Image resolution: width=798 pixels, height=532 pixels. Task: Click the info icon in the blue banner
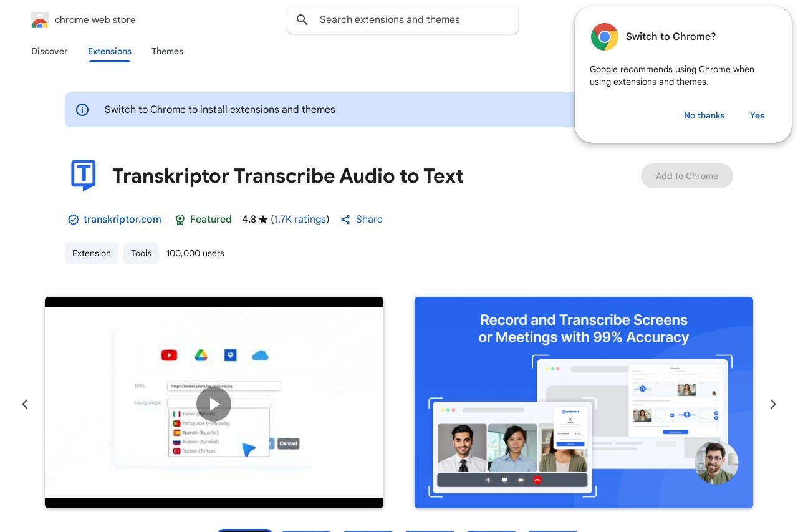tap(82, 110)
